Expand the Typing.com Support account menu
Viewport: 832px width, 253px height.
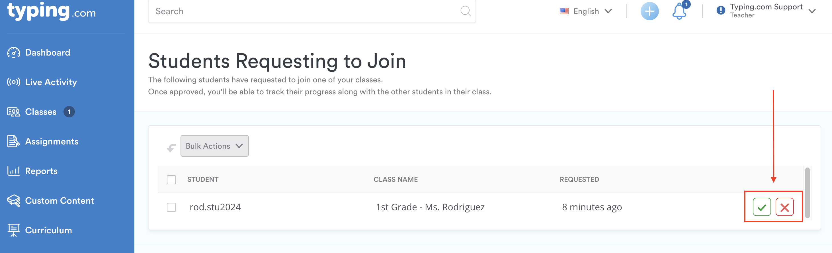click(812, 11)
